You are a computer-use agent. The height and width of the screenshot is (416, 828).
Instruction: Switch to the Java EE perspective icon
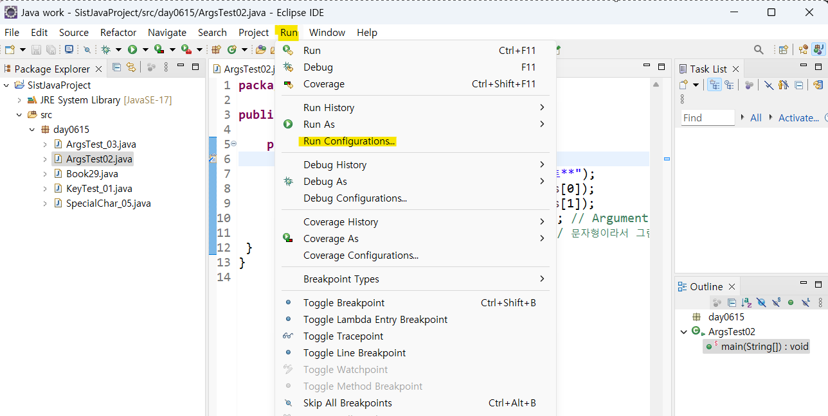click(803, 49)
